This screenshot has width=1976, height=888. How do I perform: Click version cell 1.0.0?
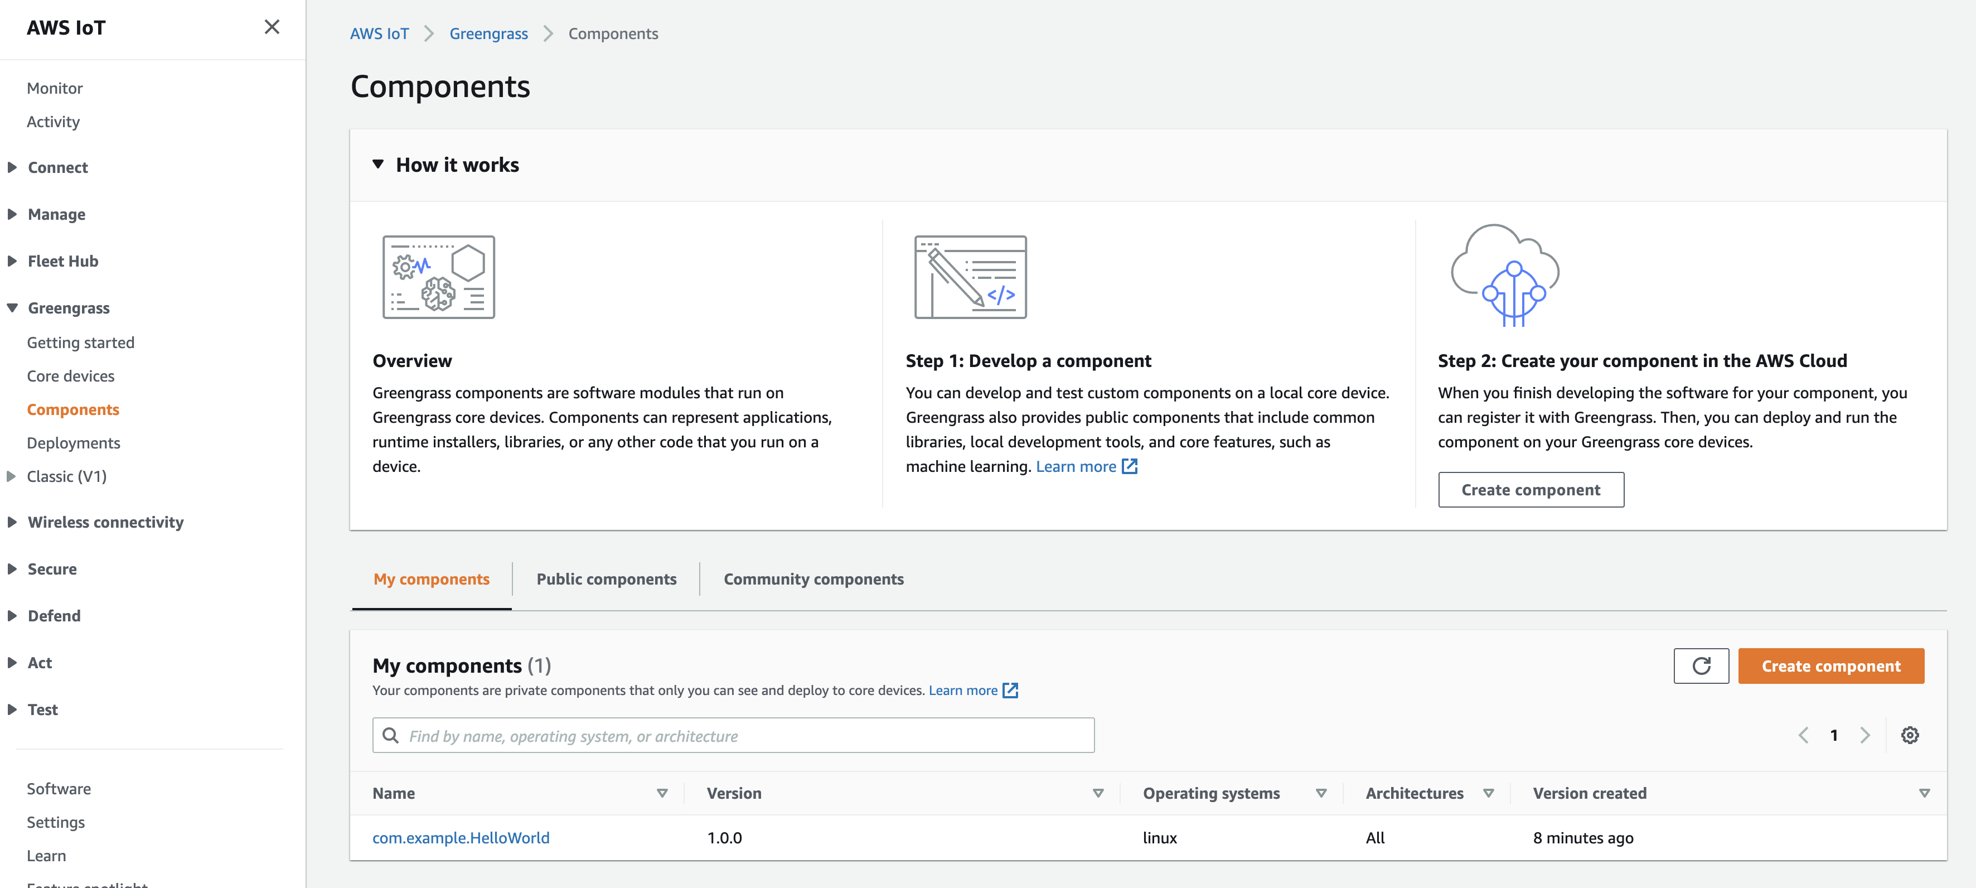[x=724, y=837]
